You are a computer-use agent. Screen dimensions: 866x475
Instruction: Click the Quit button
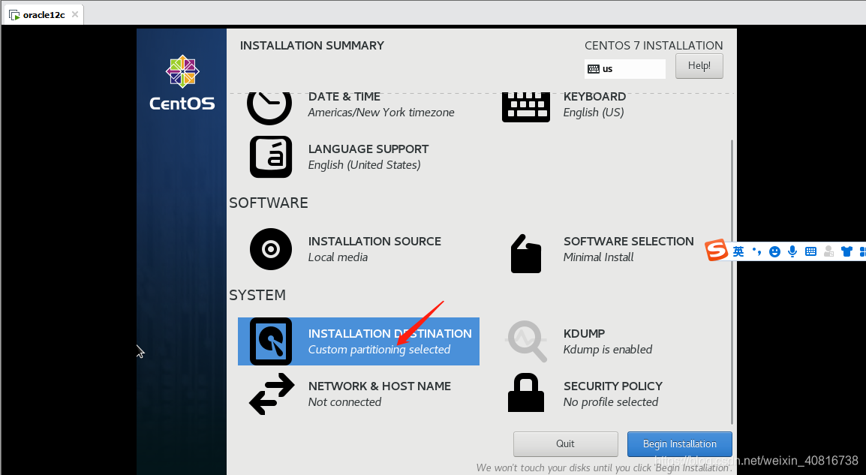click(566, 444)
